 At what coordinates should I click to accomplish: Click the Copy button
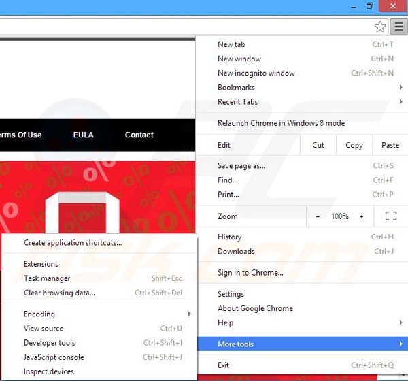pyautogui.click(x=354, y=145)
